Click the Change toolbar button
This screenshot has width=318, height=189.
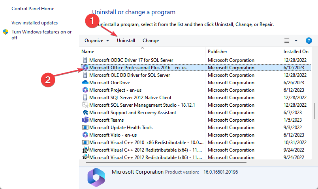coord(151,41)
